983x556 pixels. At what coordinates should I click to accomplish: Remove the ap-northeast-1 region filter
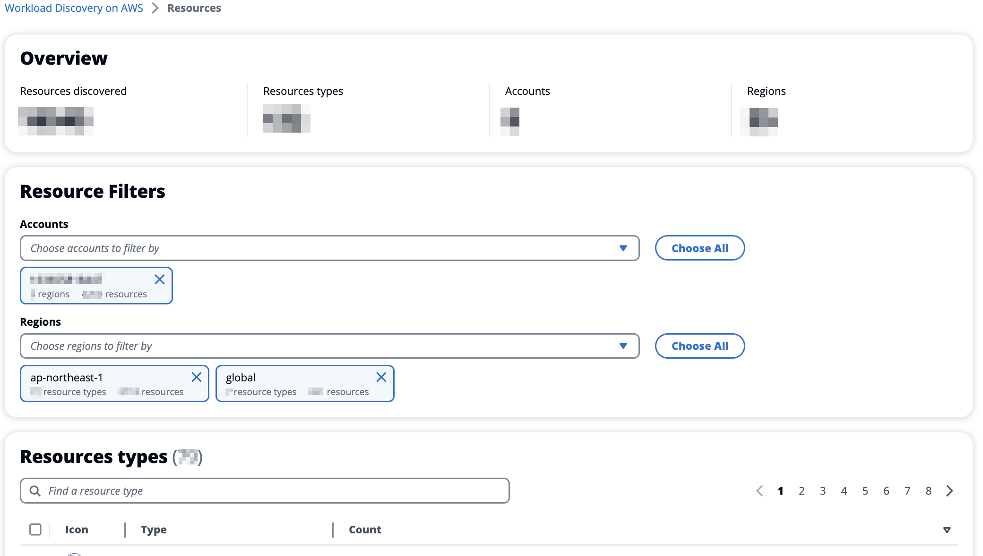(x=197, y=377)
